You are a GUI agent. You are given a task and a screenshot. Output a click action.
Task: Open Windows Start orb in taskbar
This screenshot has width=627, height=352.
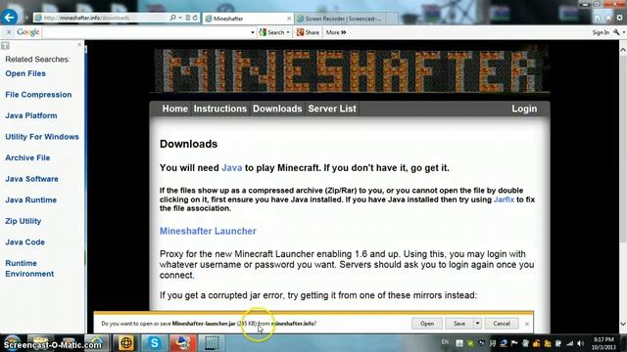[x=12, y=343]
